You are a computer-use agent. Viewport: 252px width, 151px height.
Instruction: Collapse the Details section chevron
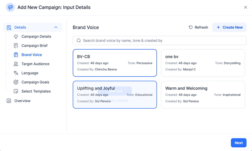tap(56, 27)
